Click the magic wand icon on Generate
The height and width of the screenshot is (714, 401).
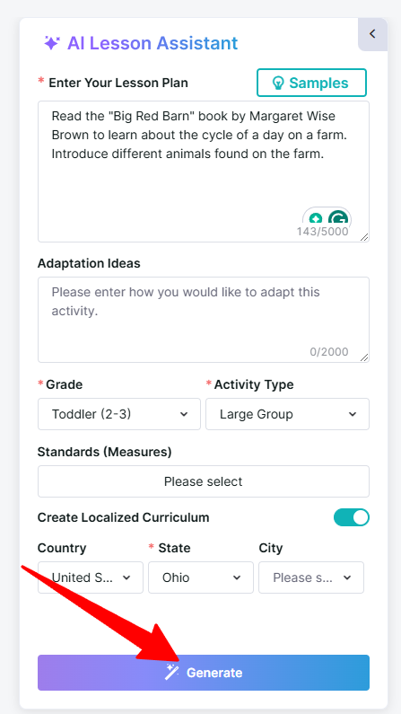coord(172,672)
